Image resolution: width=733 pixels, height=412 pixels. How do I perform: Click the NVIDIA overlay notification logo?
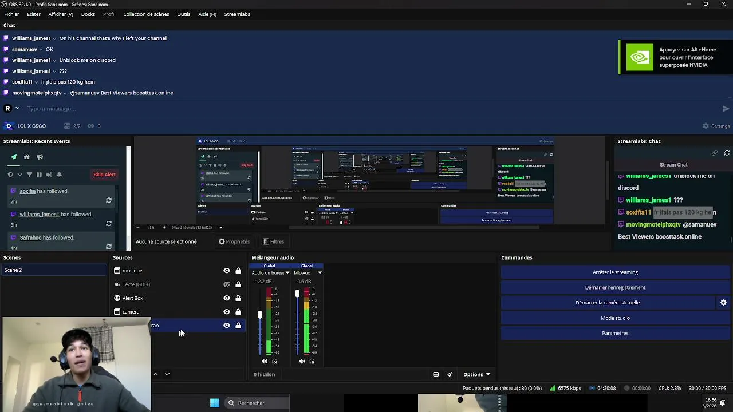(x=639, y=57)
